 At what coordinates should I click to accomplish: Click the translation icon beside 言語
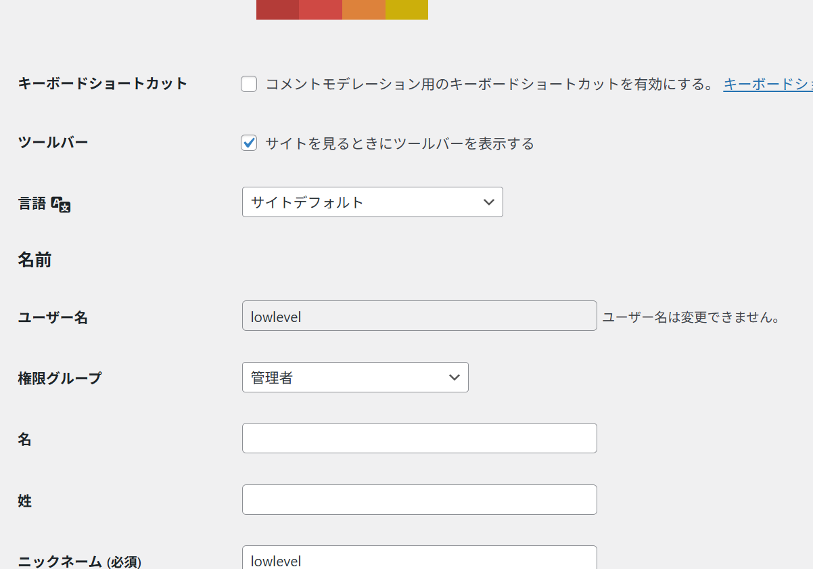(61, 204)
